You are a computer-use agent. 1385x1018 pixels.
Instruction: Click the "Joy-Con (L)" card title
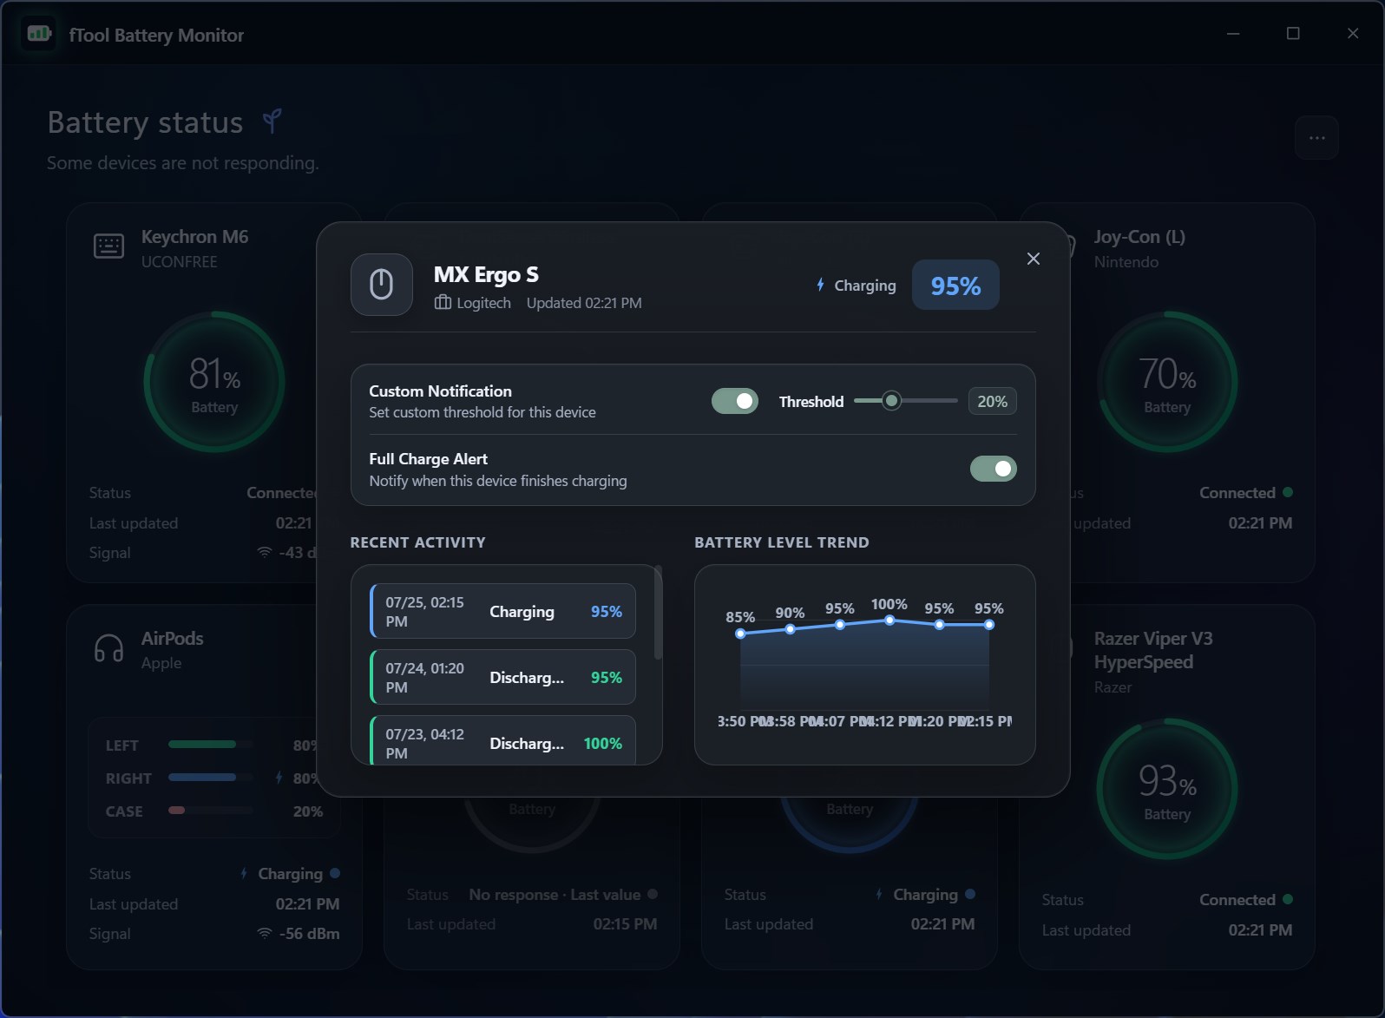click(1139, 237)
